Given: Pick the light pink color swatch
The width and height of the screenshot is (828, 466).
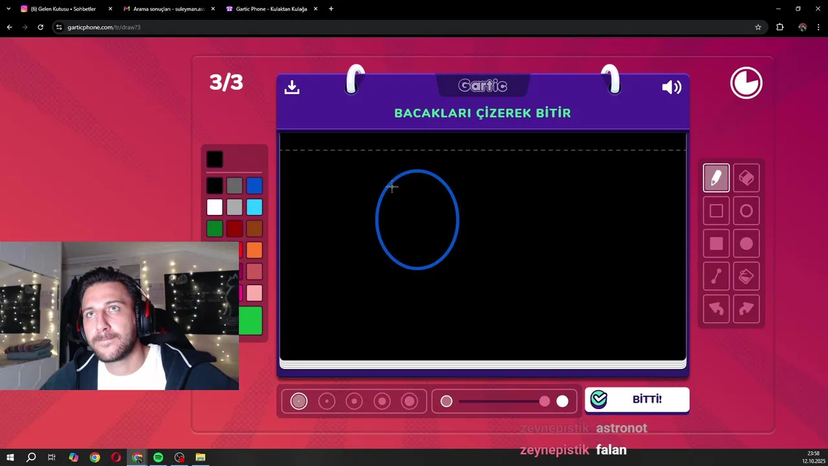Looking at the screenshot, I should click(x=254, y=293).
